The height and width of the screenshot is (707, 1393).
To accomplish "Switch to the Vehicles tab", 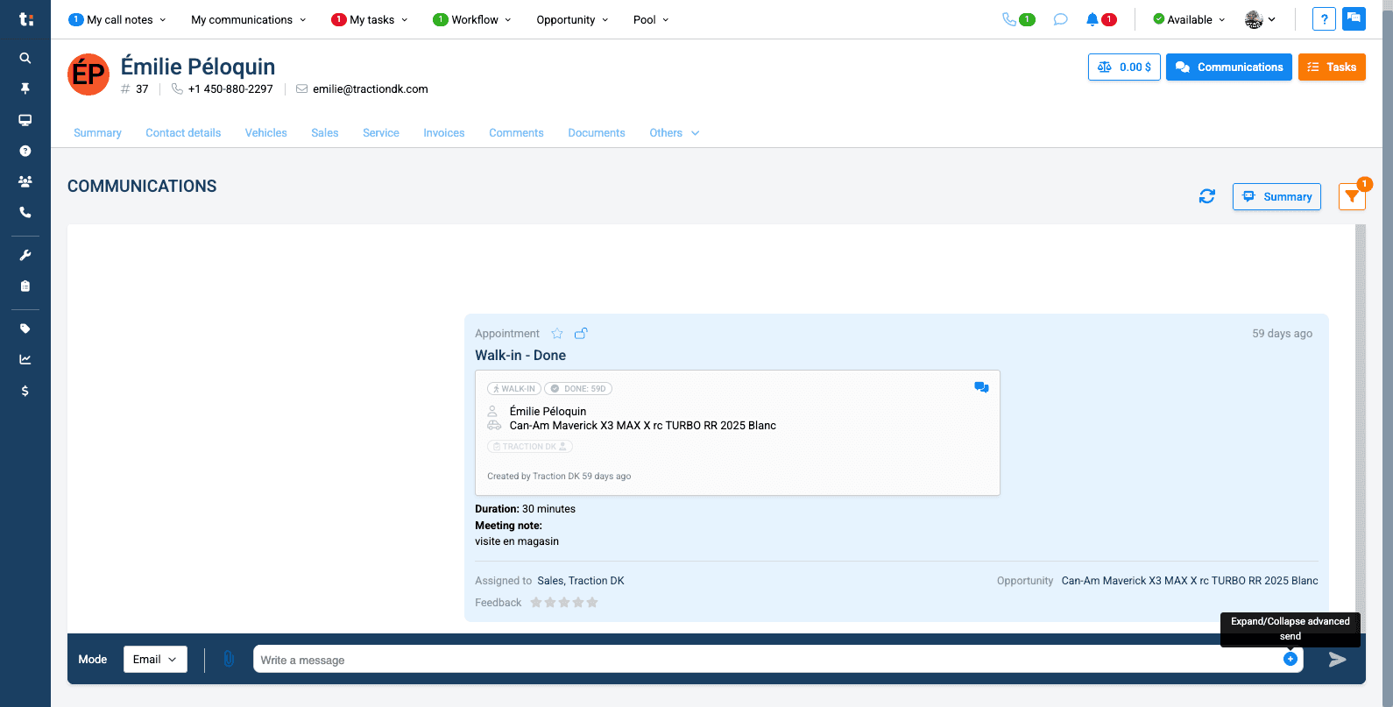I will pos(266,133).
